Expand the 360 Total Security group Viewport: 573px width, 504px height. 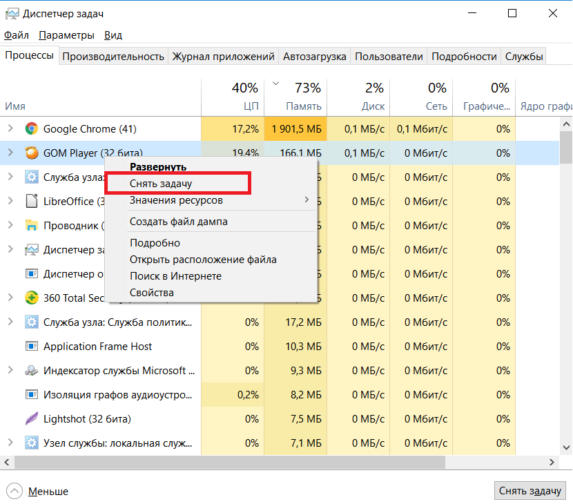(x=10, y=297)
